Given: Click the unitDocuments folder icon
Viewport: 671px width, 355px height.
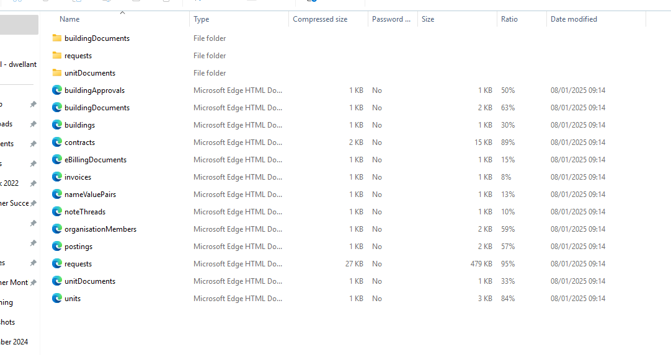Looking at the screenshot, I should pos(57,73).
